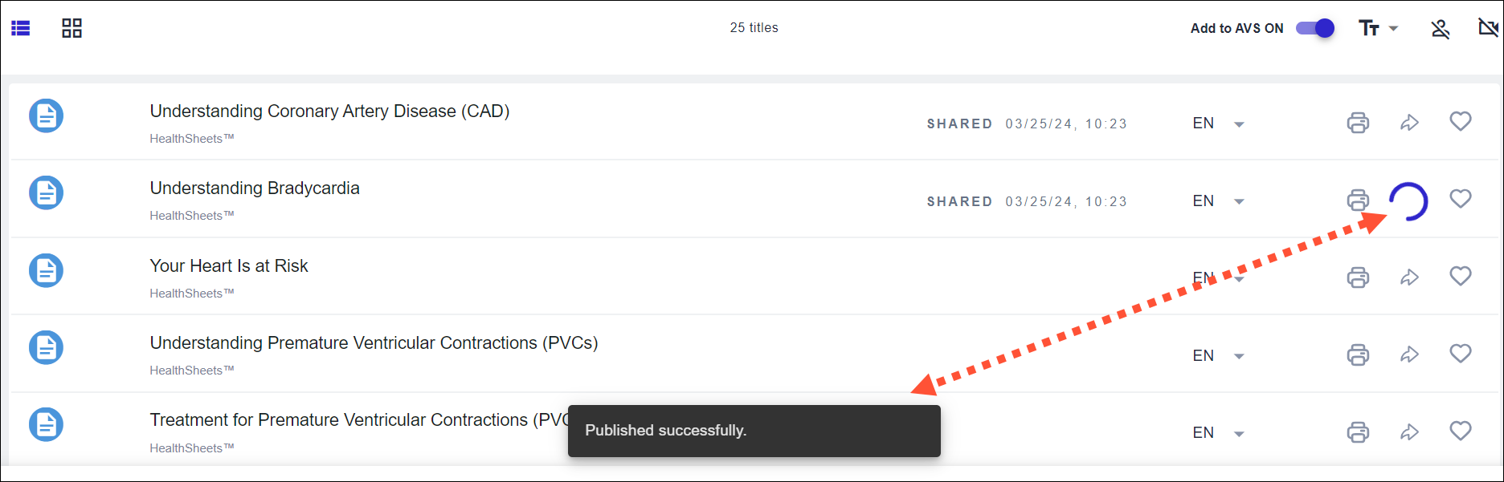Print Understanding Coronary Artery Disease sheet
This screenshot has width=1504, height=482.
coord(1358,123)
